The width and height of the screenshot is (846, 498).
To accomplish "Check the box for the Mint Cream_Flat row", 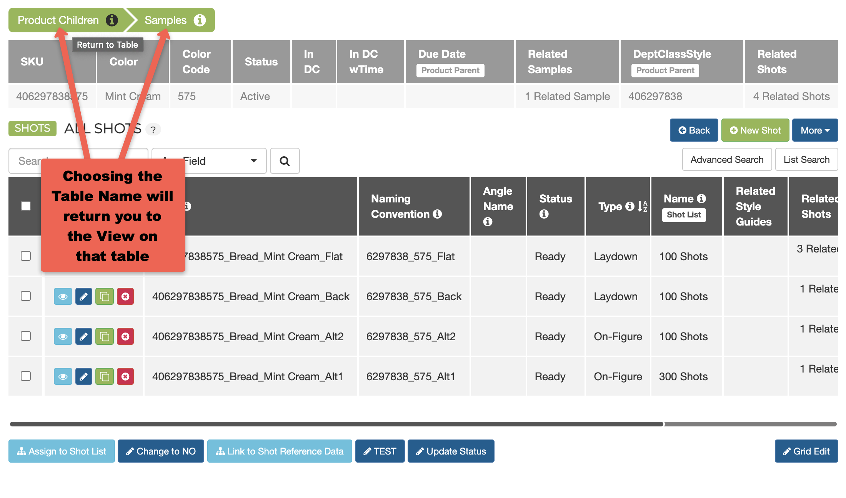I will pos(26,256).
